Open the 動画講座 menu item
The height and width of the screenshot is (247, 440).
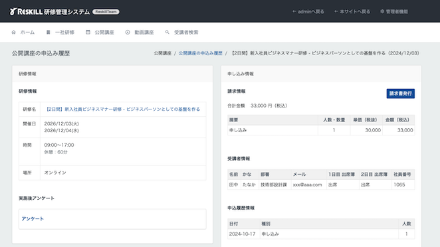[x=144, y=33]
